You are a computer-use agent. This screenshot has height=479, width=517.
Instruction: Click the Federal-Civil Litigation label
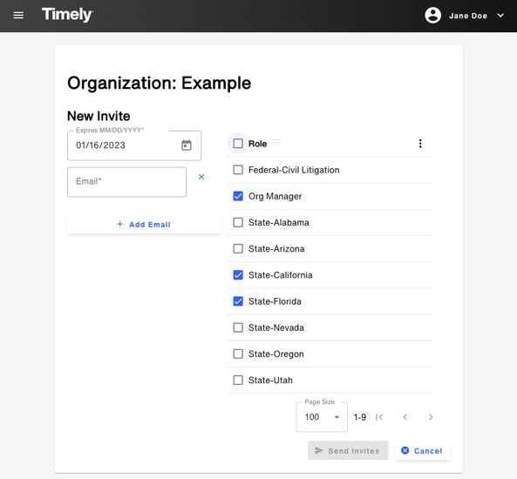[x=294, y=170]
